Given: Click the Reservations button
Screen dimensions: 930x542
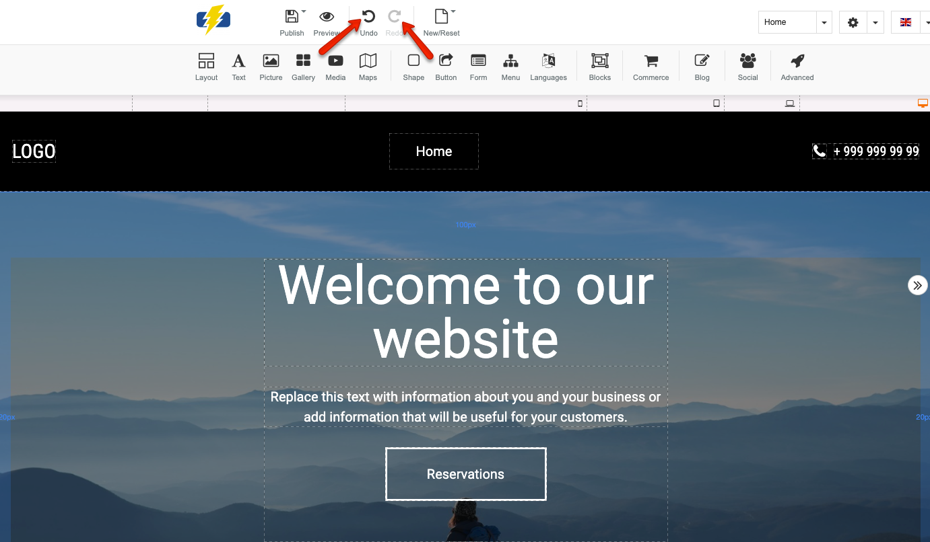Looking at the screenshot, I should [465, 474].
